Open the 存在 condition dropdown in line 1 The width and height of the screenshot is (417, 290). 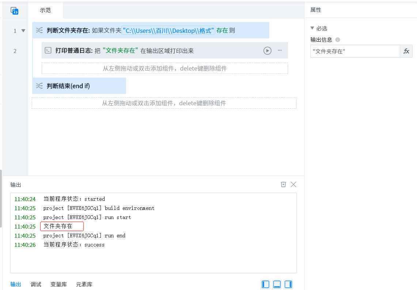click(222, 31)
